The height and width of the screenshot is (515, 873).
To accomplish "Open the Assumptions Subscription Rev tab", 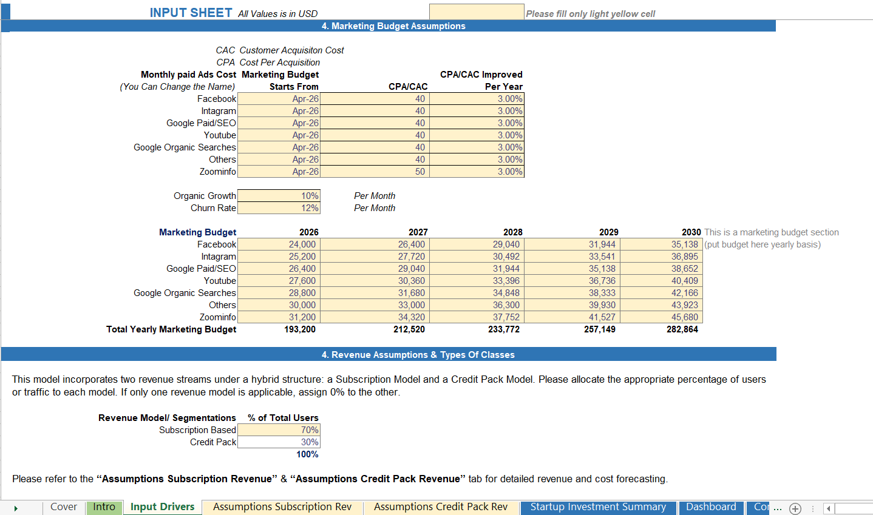I will [x=281, y=507].
